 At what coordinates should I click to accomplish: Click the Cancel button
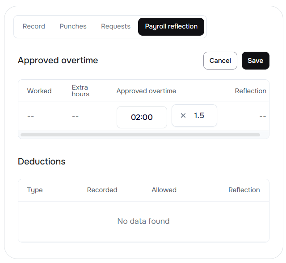click(x=220, y=61)
